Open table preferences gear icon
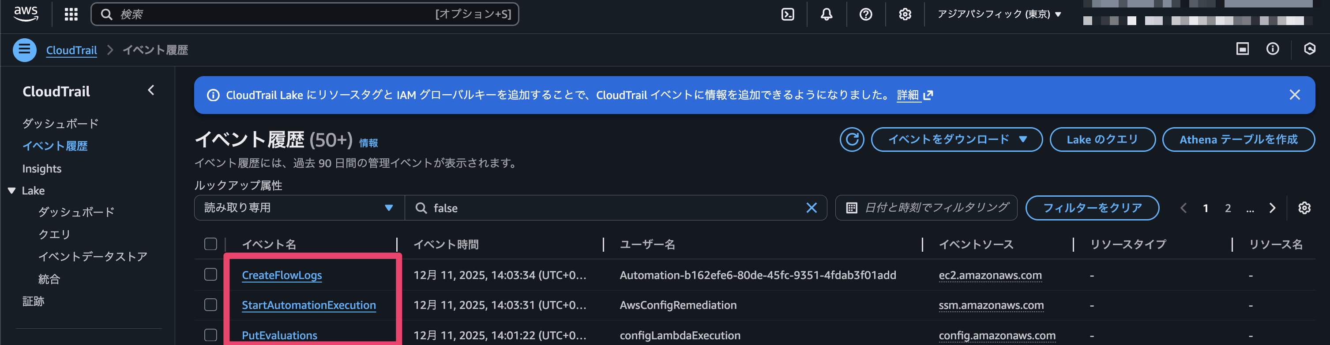 click(x=1305, y=208)
